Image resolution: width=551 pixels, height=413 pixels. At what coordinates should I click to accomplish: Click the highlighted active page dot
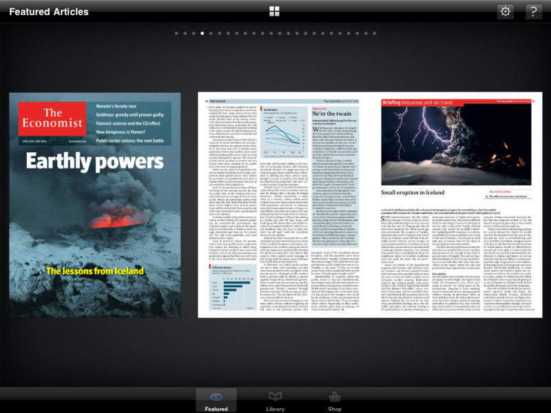pos(202,33)
